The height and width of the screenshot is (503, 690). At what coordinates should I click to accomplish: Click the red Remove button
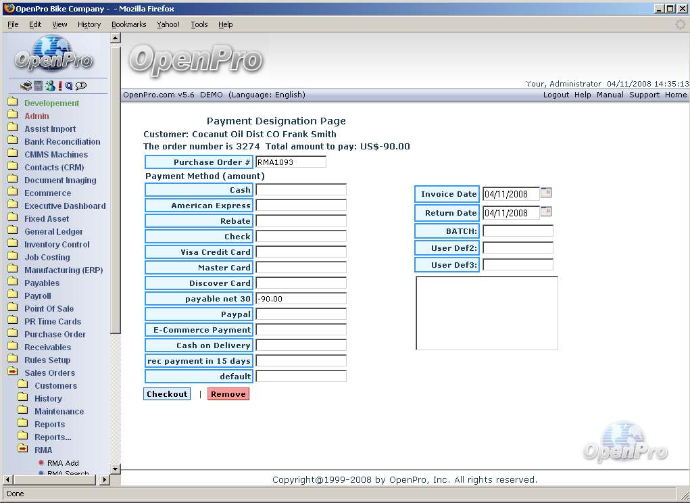tap(228, 394)
